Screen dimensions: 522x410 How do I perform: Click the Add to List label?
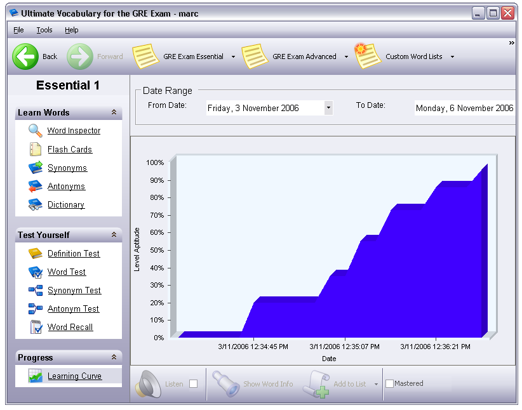pyautogui.click(x=350, y=384)
